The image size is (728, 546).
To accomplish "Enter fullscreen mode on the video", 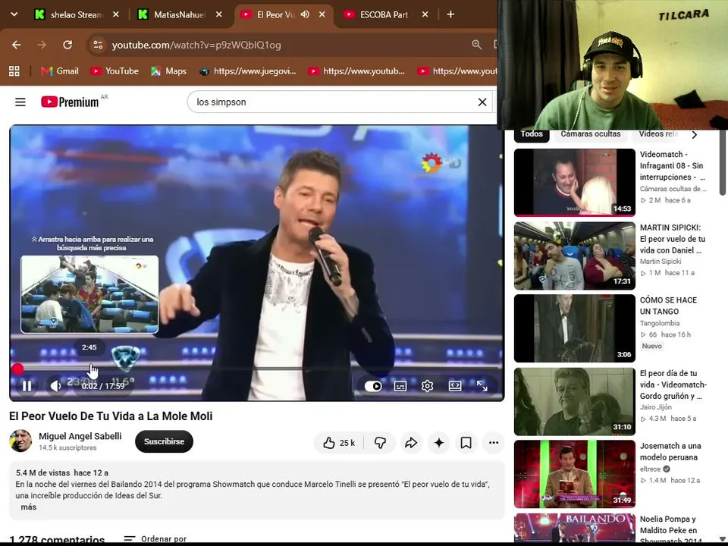I will tap(482, 386).
